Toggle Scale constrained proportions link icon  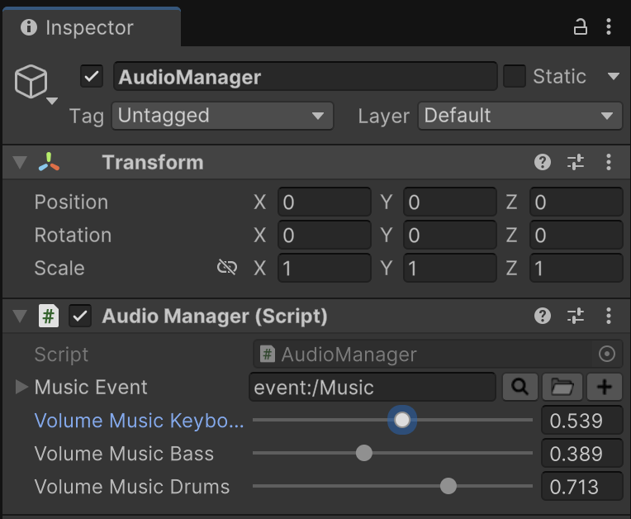click(226, 268)
